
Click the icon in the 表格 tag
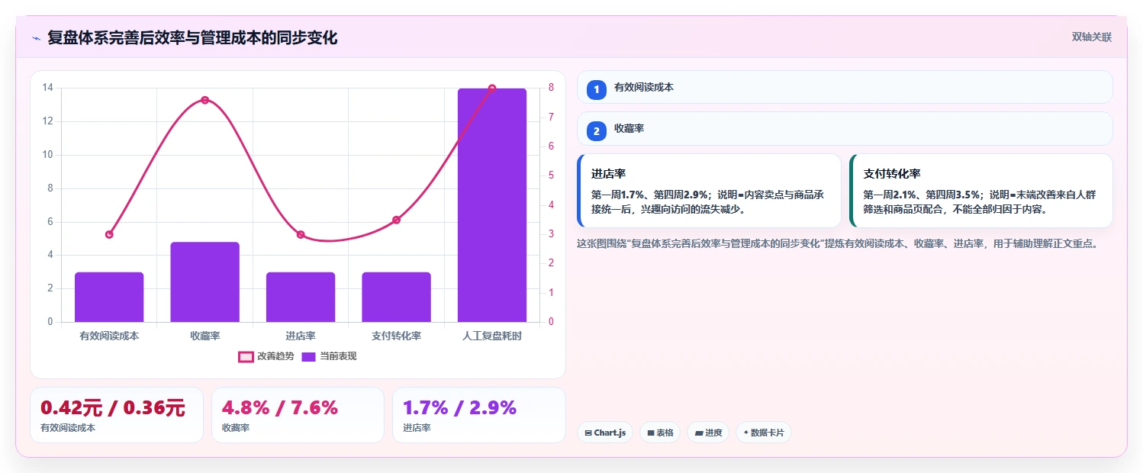click(651, 433)
